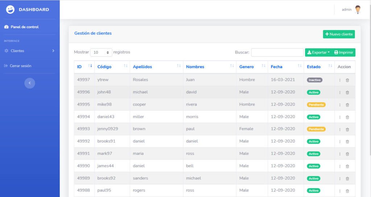
Task: Click the Nuevo cliente button
Action: [x=339, y=34]
